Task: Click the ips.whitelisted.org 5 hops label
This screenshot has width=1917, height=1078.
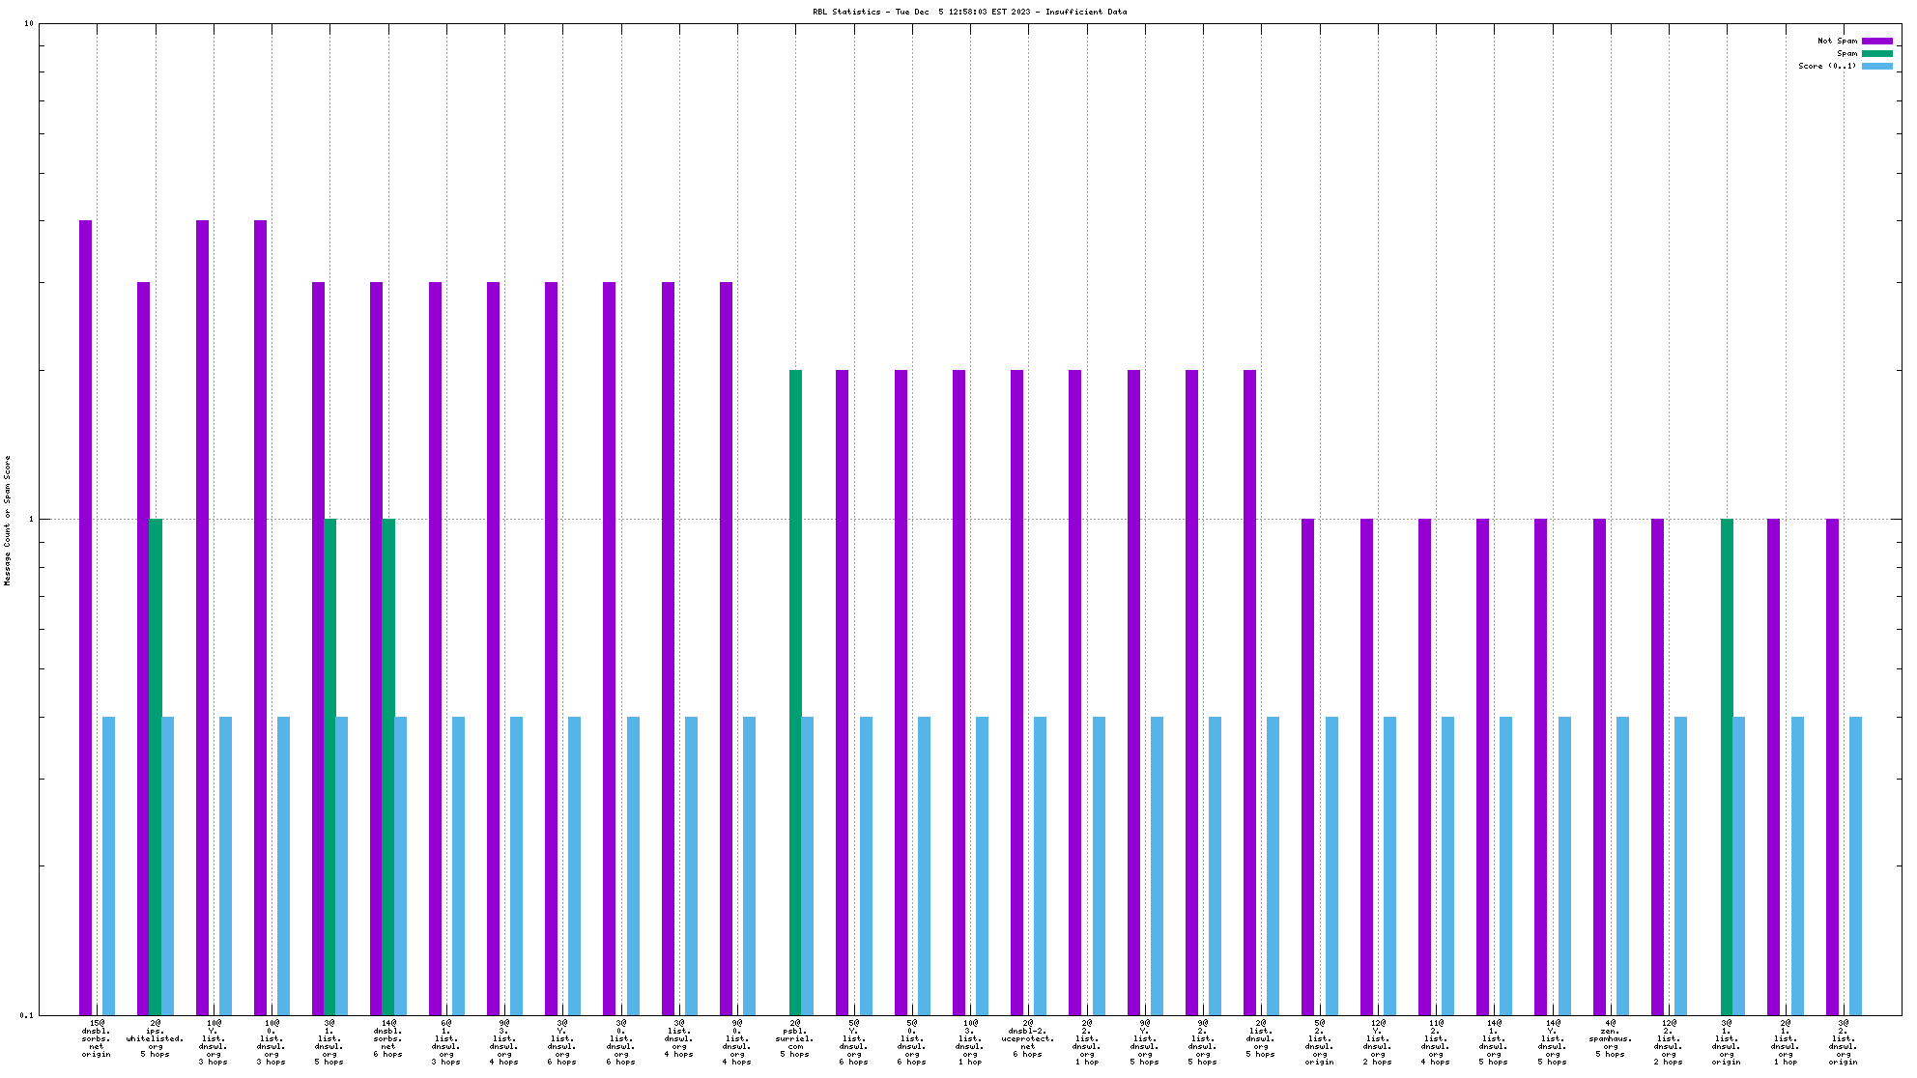Action: [155, 1038]
